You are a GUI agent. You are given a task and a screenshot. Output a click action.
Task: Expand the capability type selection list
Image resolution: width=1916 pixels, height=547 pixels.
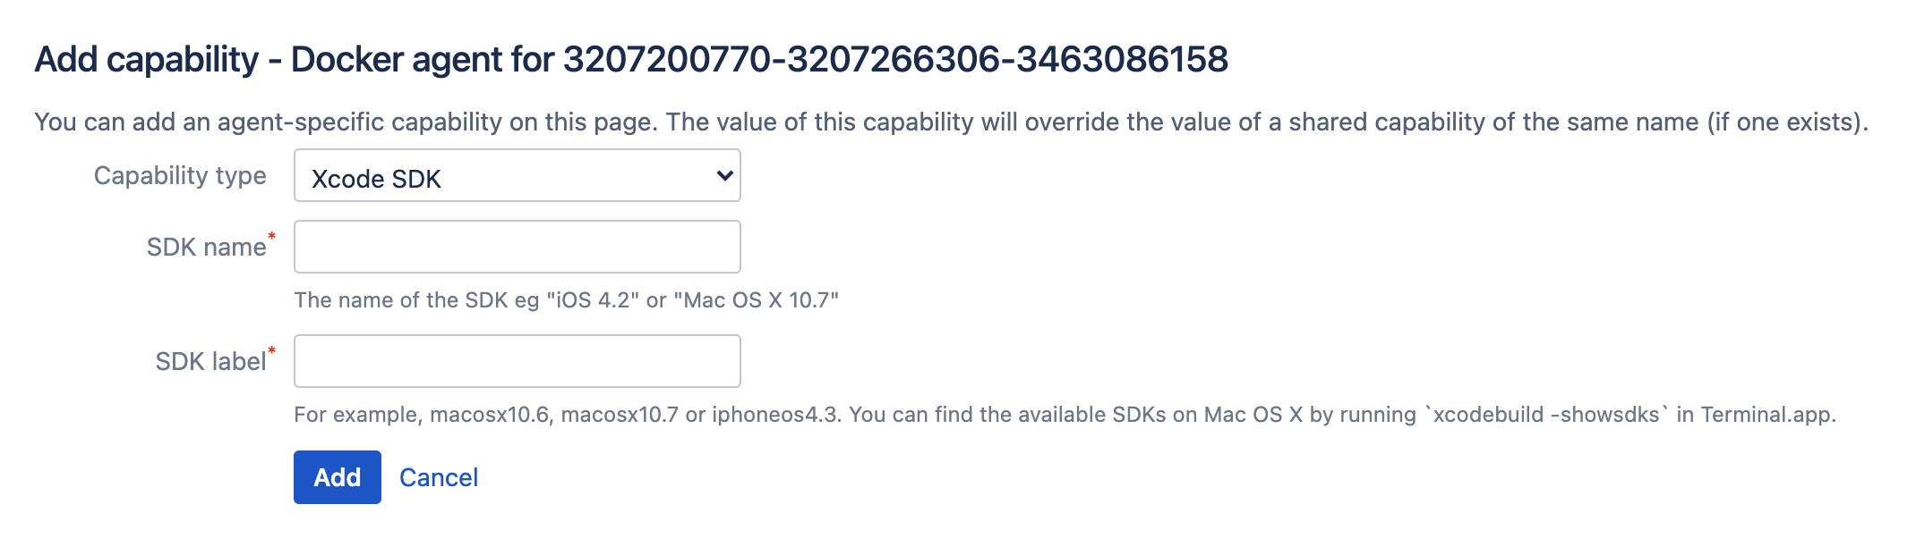516,175
